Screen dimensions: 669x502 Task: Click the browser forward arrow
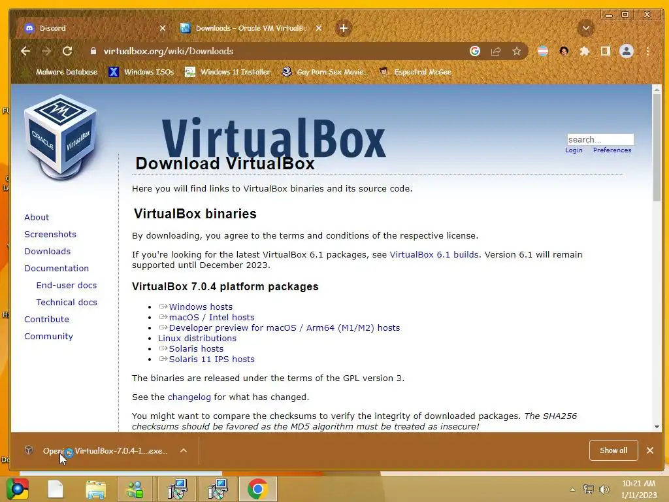(x=46, y=51)
